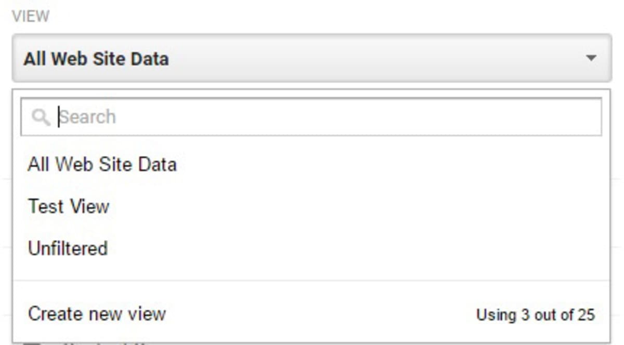The height and width of the screenshot is (345, 624).
Task: Pick Unfiltered from the view list
Action: (68, 248)
